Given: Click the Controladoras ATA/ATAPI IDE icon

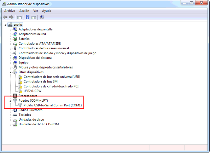Looking at the screenshot, I should [x=15, y=44].
